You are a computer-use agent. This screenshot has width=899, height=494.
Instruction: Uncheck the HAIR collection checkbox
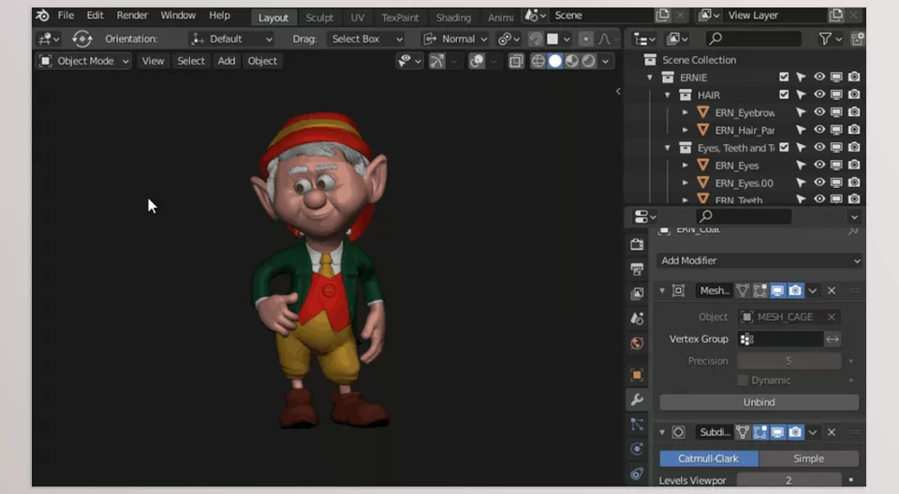point(784,94)
